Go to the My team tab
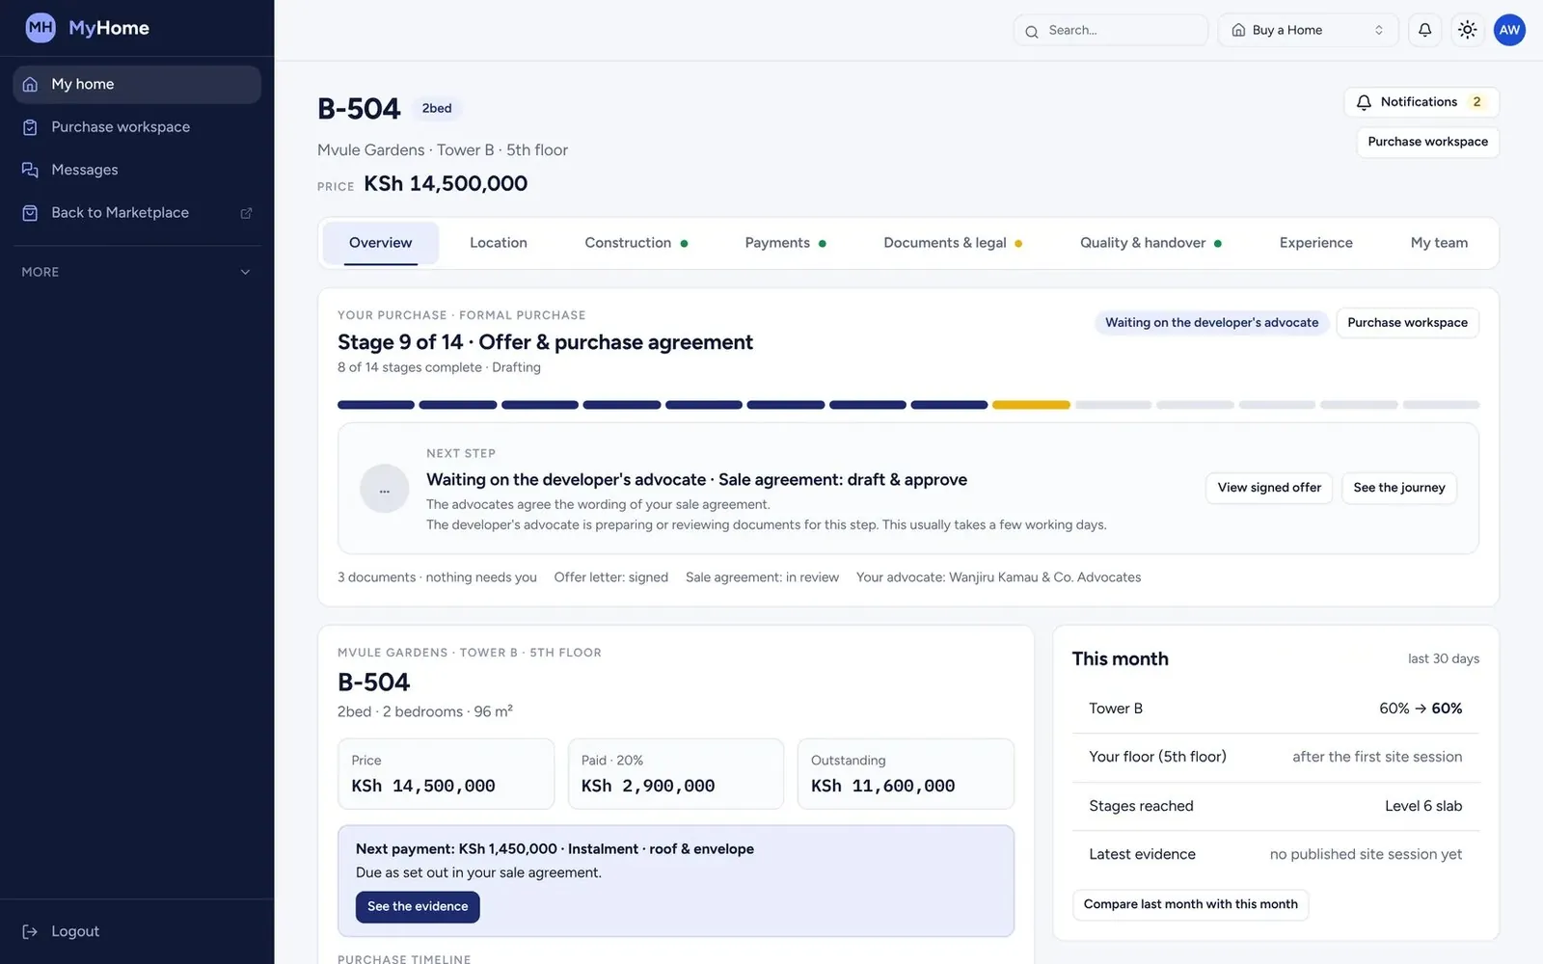Viewport: 1543px width, 964px height. point(1439,243)
